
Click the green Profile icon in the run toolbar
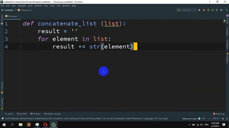point(213,10)
